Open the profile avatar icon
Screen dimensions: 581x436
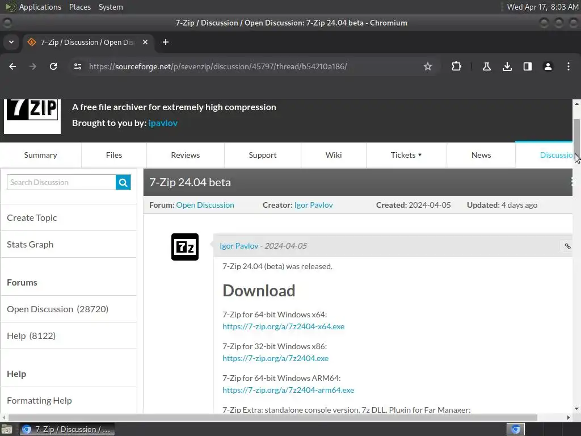point(548,66)
